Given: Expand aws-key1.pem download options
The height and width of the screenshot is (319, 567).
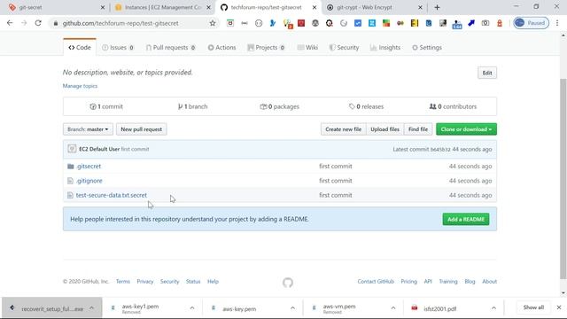Looking at the screenshot, I should tap(192, 308).
